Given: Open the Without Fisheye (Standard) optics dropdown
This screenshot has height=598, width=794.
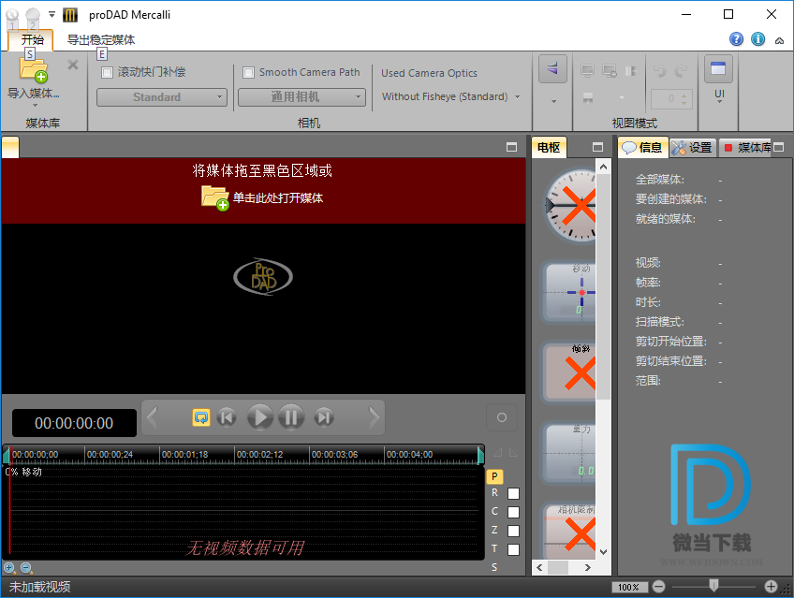Looking at the screenshot, I should (451, 96).
